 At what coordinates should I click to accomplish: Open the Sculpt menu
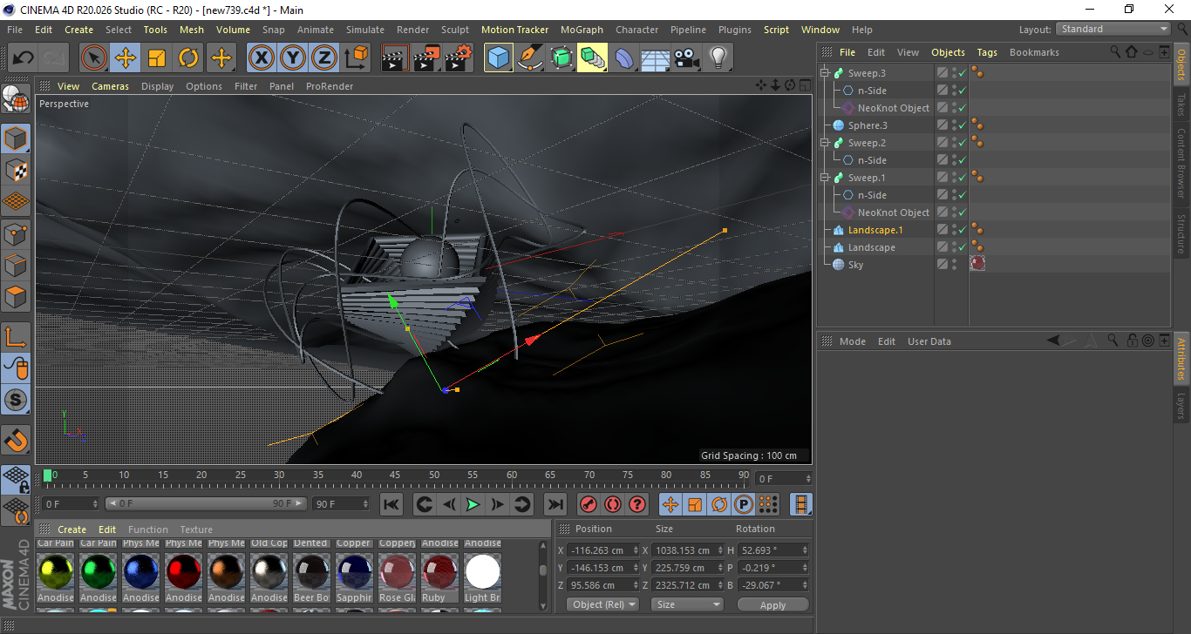(x=455, y=30)
